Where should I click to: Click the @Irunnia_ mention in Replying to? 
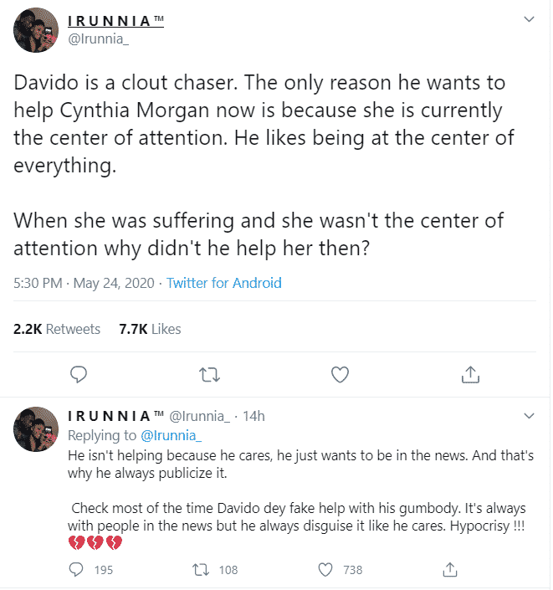click(171, 435)
